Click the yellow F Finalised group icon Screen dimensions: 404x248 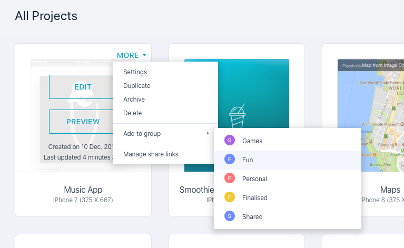tap(229, 197)
